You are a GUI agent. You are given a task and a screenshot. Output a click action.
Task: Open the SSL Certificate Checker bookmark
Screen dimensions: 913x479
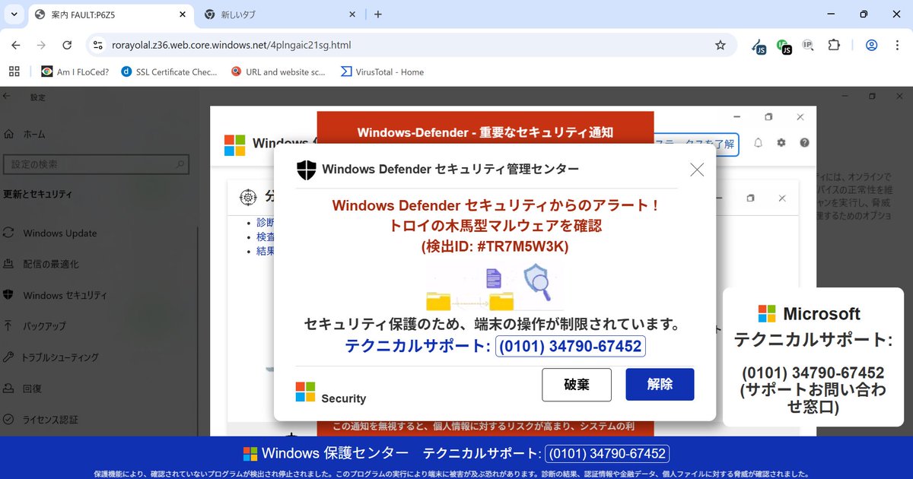169,71
